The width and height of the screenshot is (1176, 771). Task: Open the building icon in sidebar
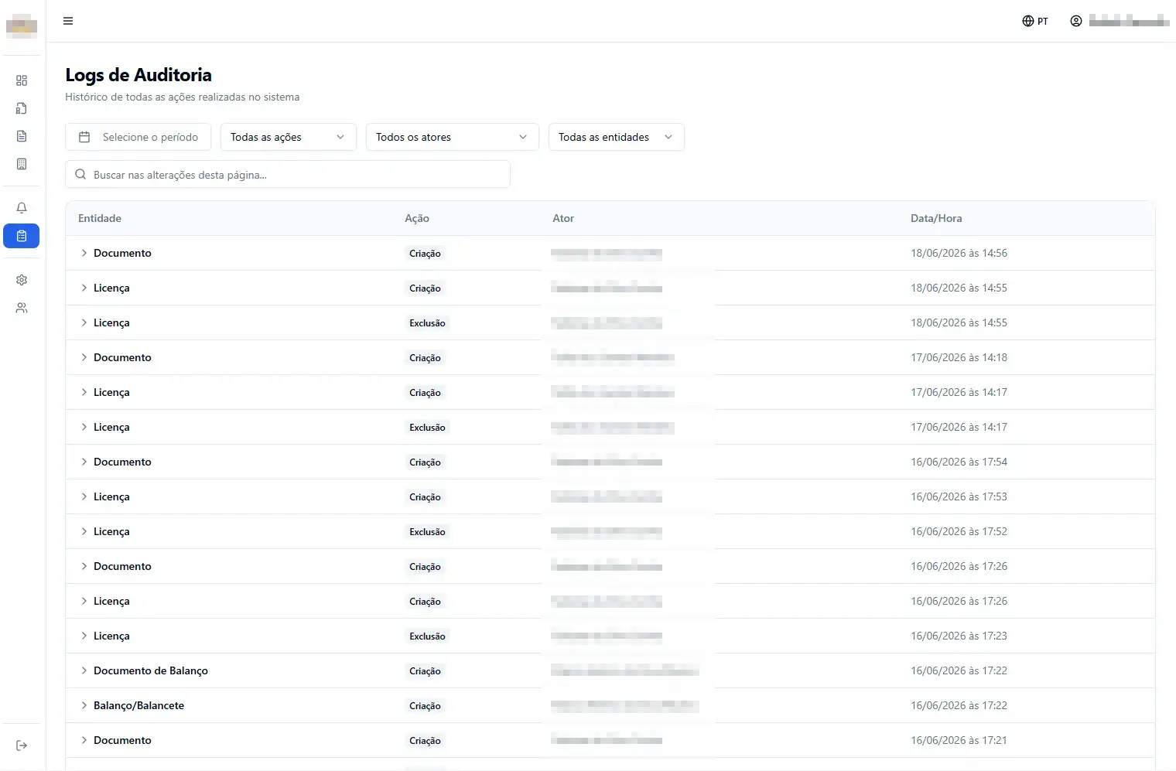coord(22,164)
